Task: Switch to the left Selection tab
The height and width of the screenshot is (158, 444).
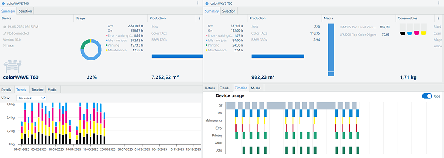Action: point(26,11)
